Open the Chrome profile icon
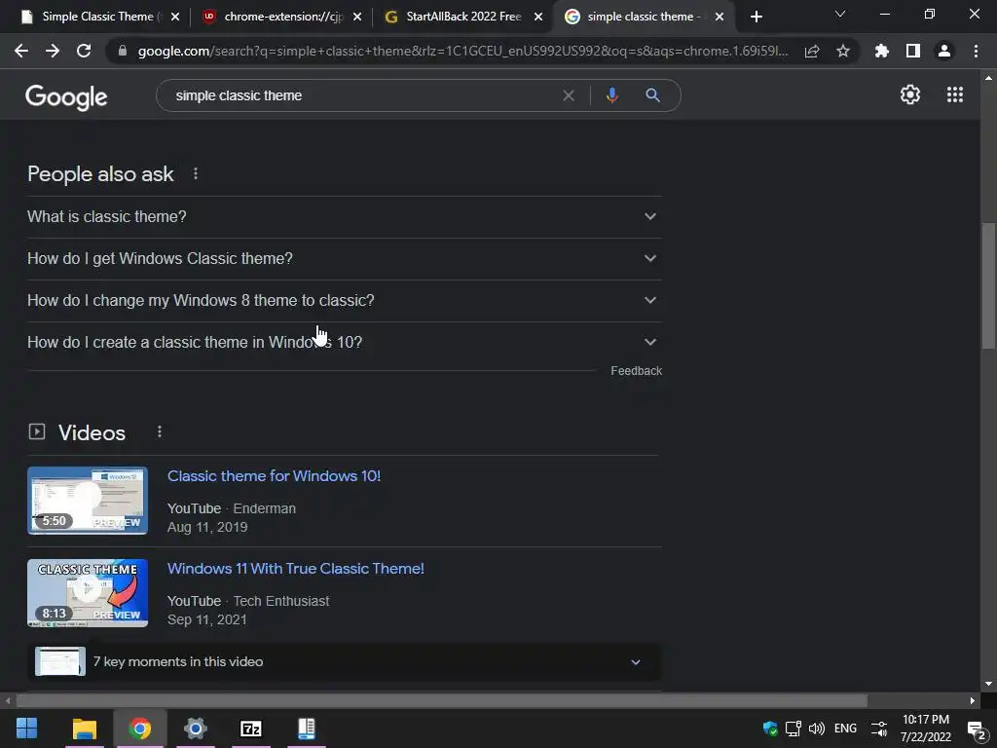 944,51
